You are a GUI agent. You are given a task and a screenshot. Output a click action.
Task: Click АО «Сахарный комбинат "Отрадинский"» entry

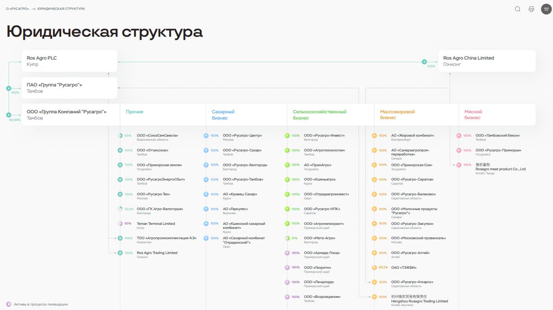tap(244, 242)
